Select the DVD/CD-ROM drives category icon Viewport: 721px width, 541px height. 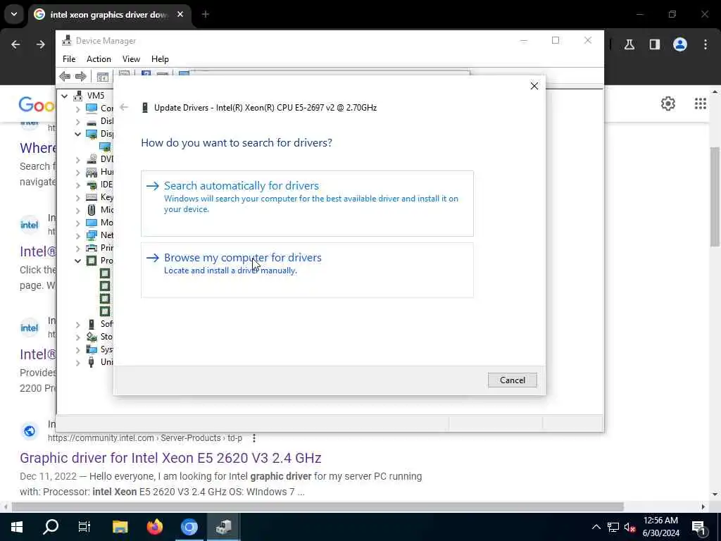coord(92,159)
